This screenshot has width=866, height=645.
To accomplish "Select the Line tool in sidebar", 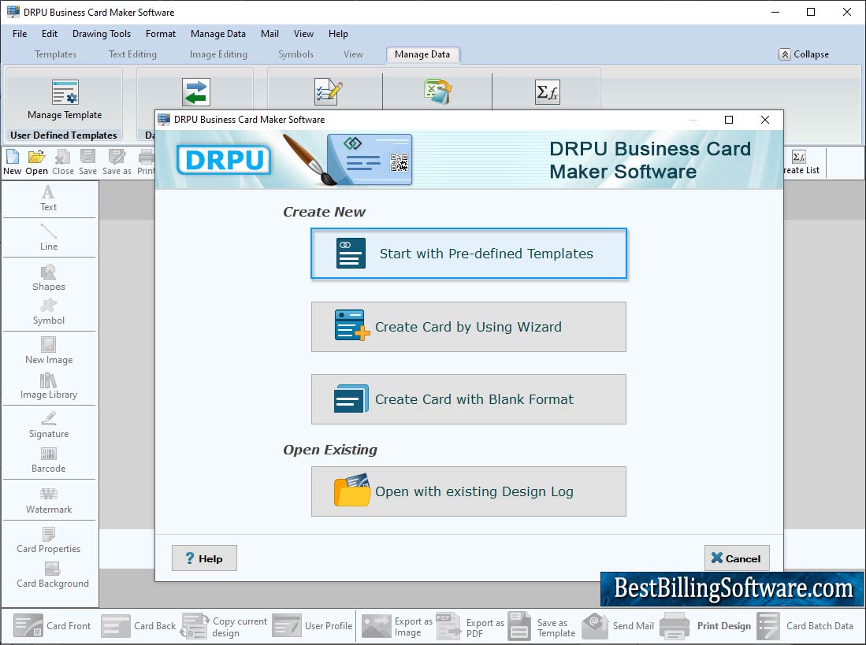I will tap(49, 238).
